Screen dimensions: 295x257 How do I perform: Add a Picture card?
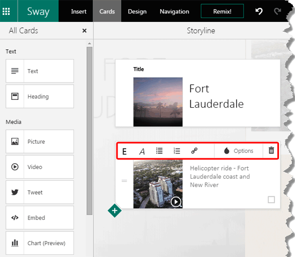40,141
